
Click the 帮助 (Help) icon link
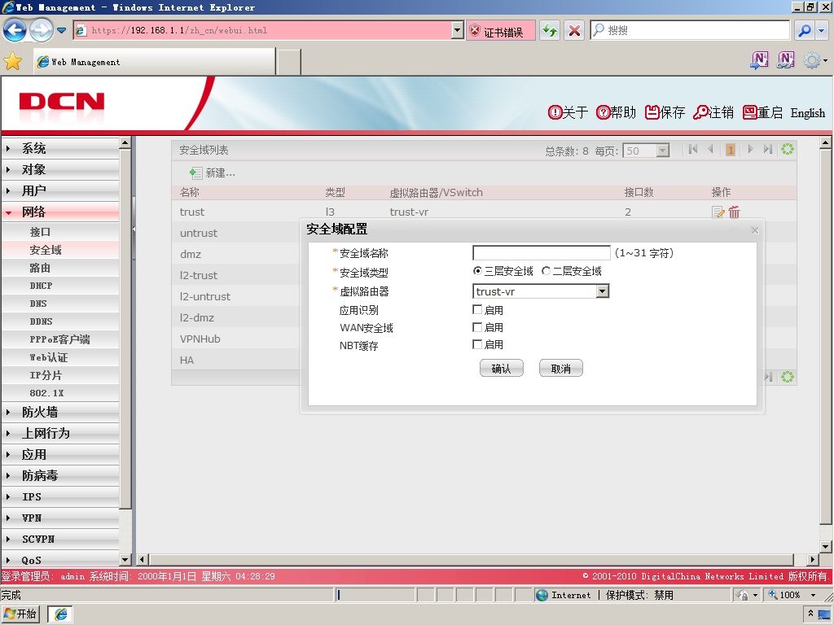coord(616,112)
